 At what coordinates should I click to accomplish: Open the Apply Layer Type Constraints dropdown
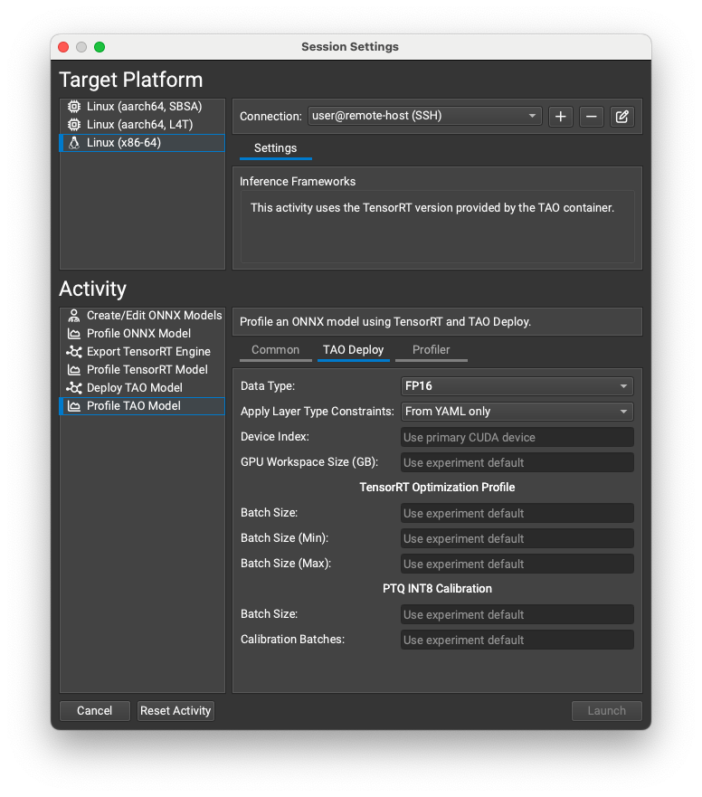pyautogui.click(x=517, y=411)
